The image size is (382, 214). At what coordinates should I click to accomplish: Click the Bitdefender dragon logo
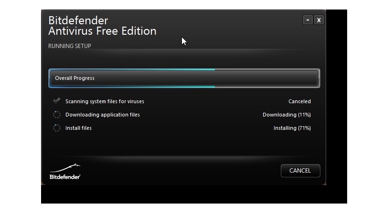[65, 167]
